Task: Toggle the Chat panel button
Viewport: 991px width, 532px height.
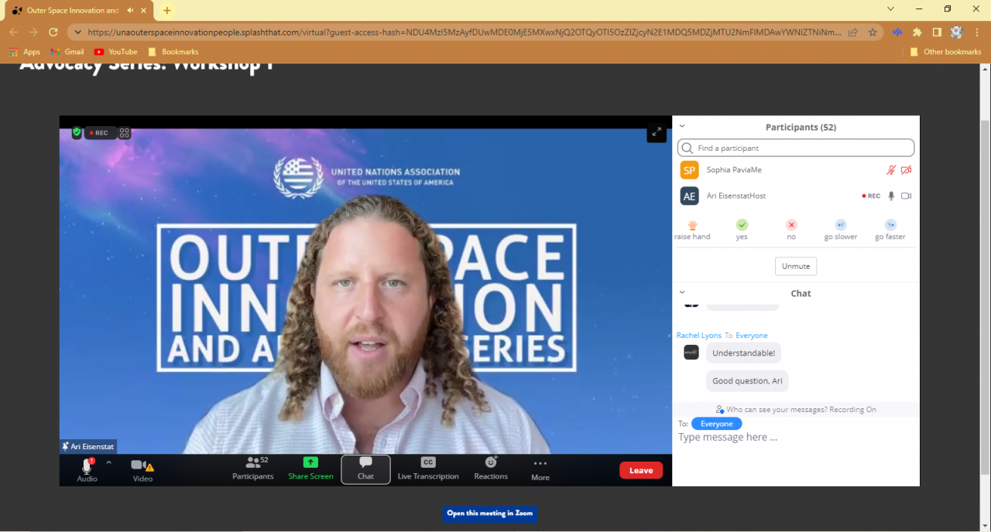Action: point(365,469)
